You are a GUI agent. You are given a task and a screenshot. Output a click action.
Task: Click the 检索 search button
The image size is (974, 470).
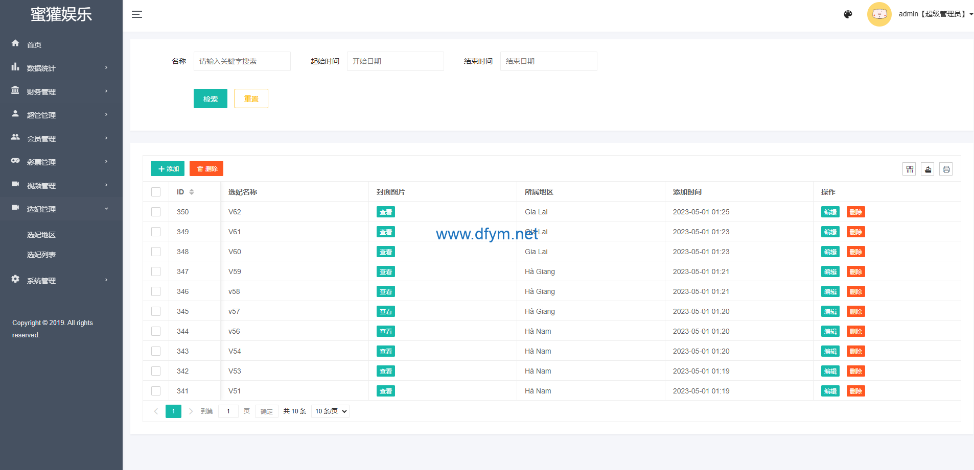click(211, 98)
